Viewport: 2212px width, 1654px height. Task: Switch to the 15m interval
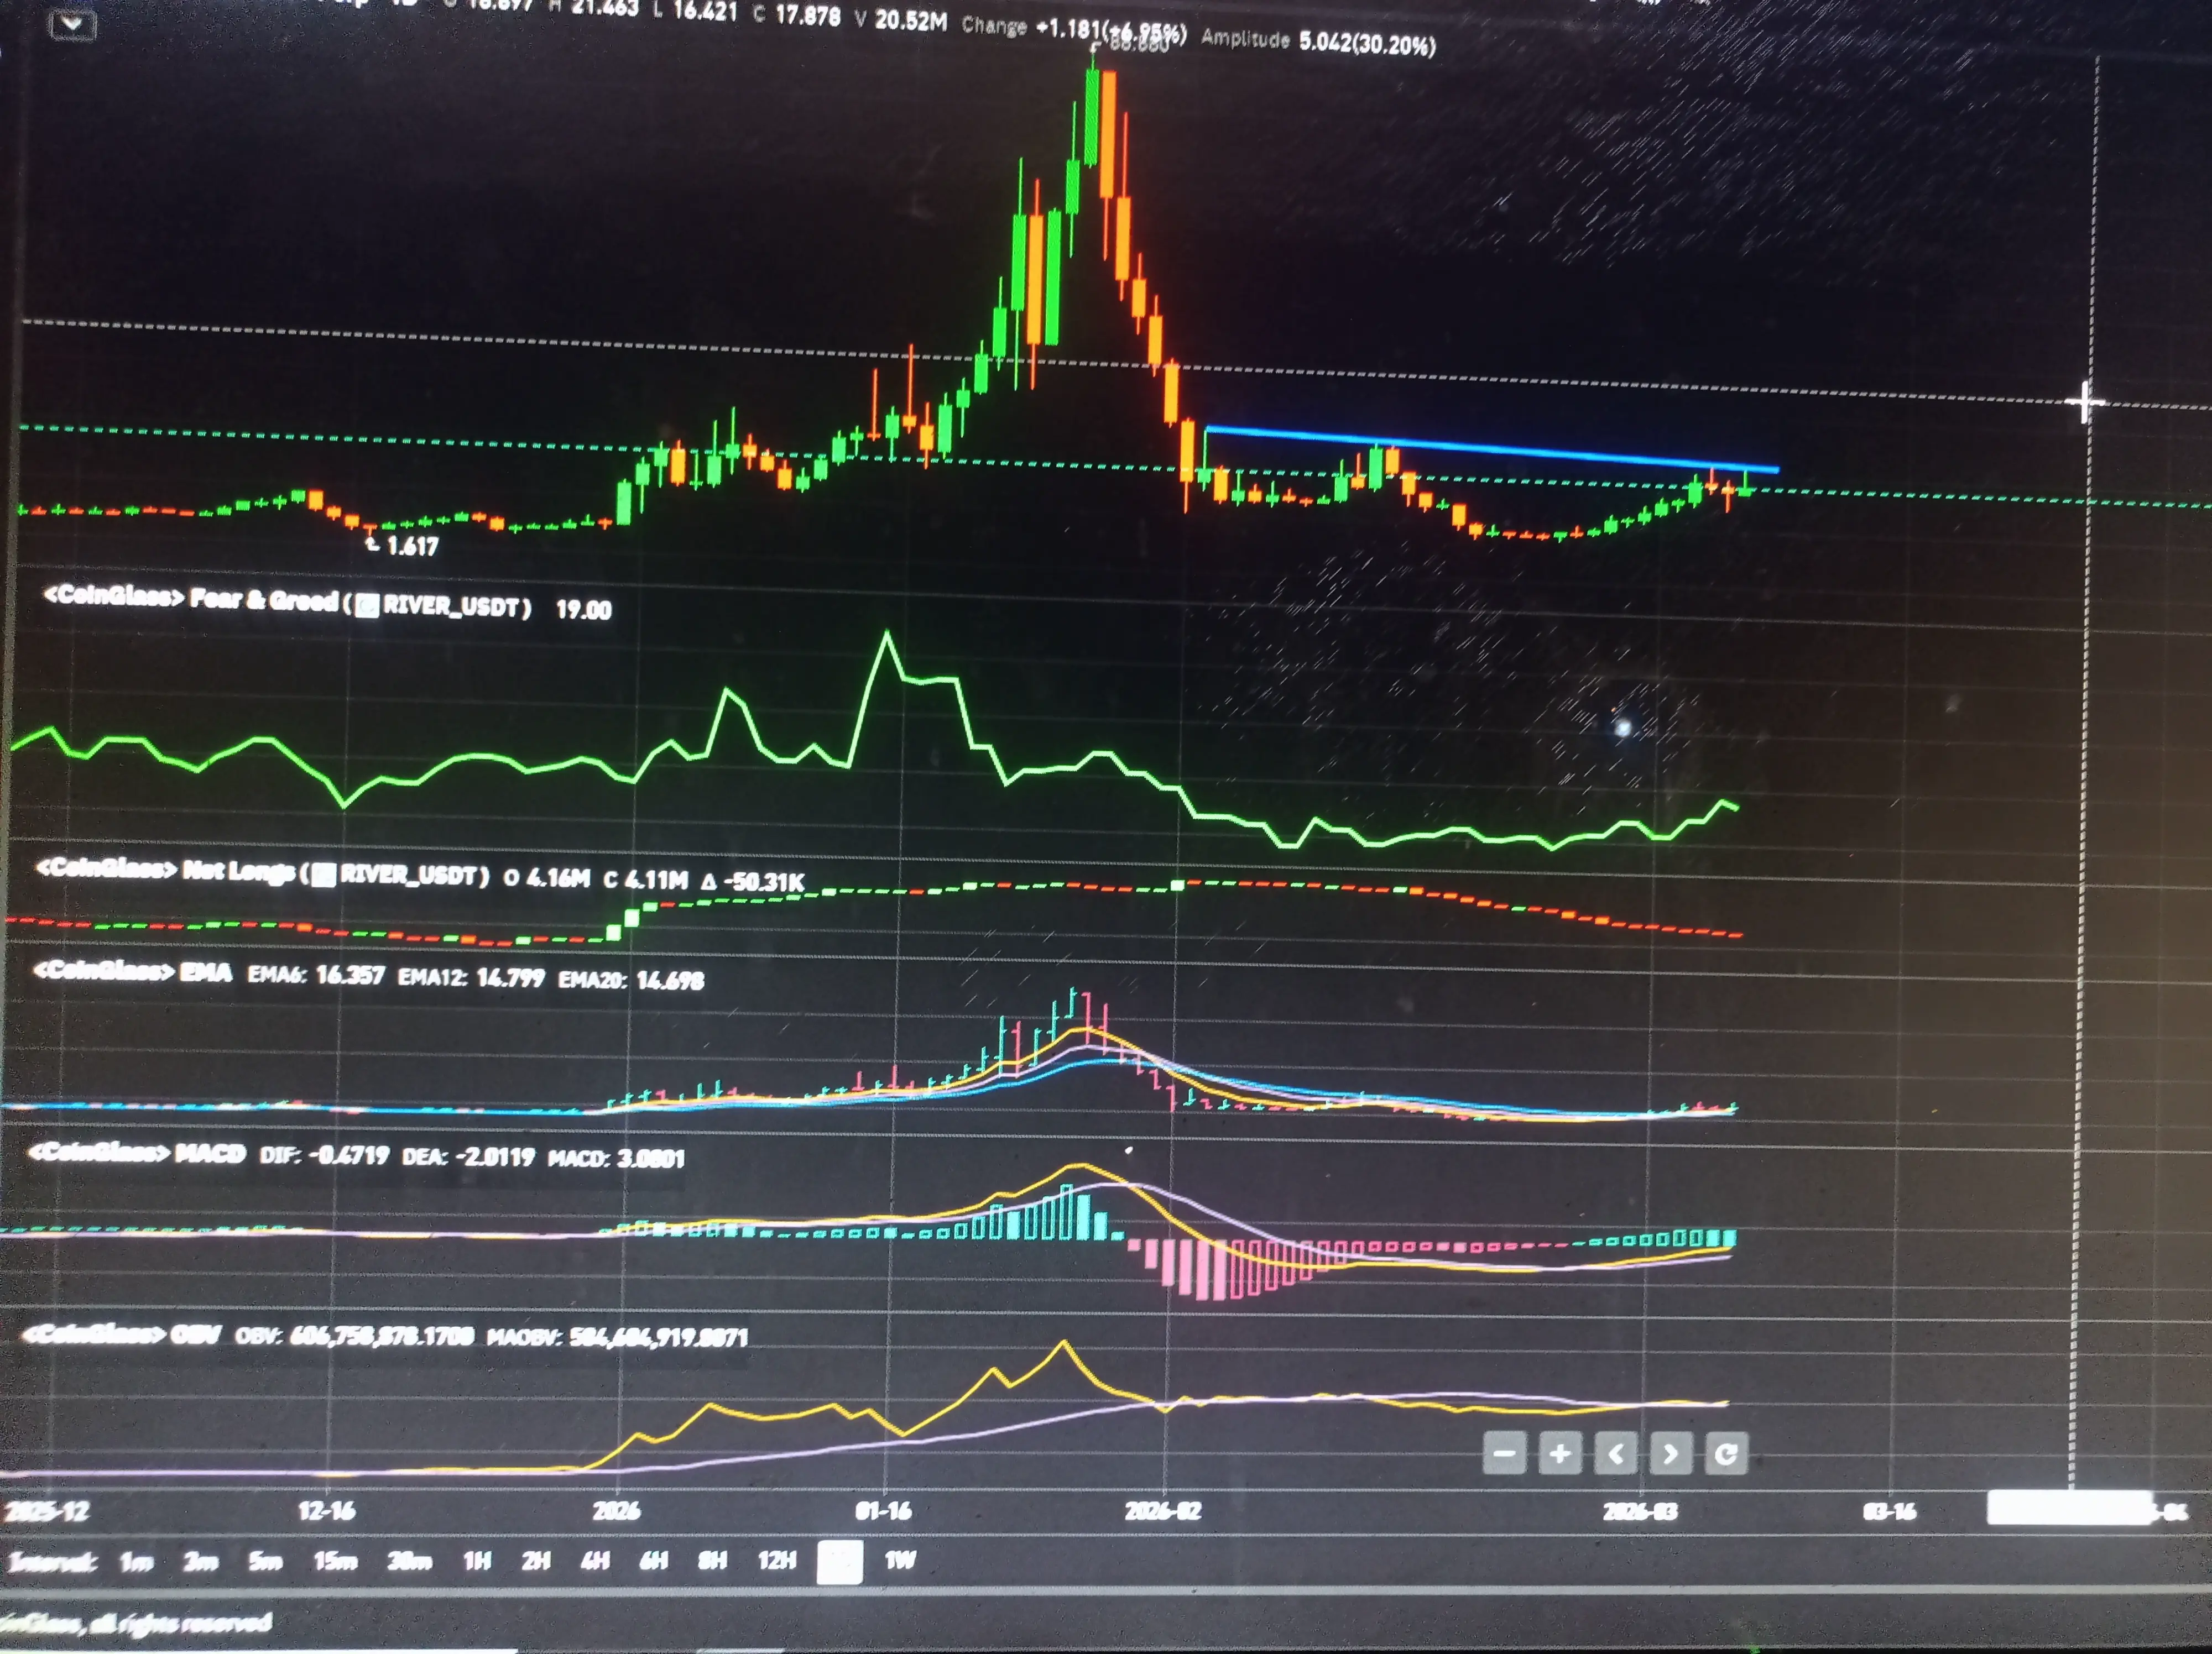(x=335, y=1561)
